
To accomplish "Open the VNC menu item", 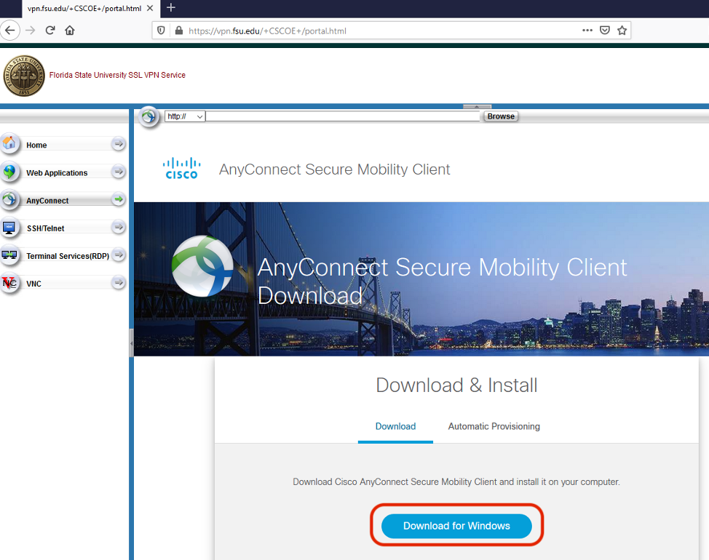I will [x=34, y=284].
